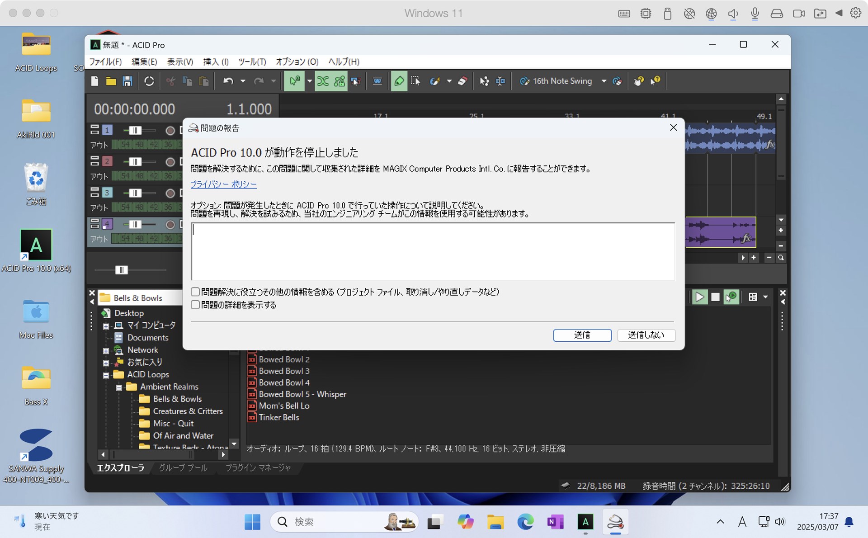Click the explorer views list icon

753,297
